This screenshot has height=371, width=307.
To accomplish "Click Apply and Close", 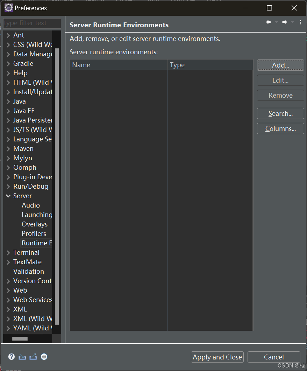I will click(x=217, y=357).
